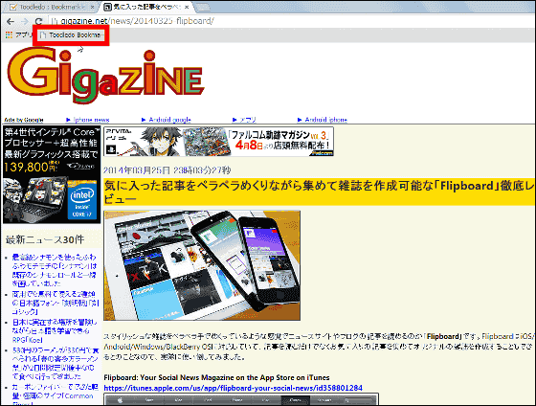Open the sidebar news link about RPG Koe
Image resolution: width=536 pixels, height=406 pixels.
coord(55,330)
